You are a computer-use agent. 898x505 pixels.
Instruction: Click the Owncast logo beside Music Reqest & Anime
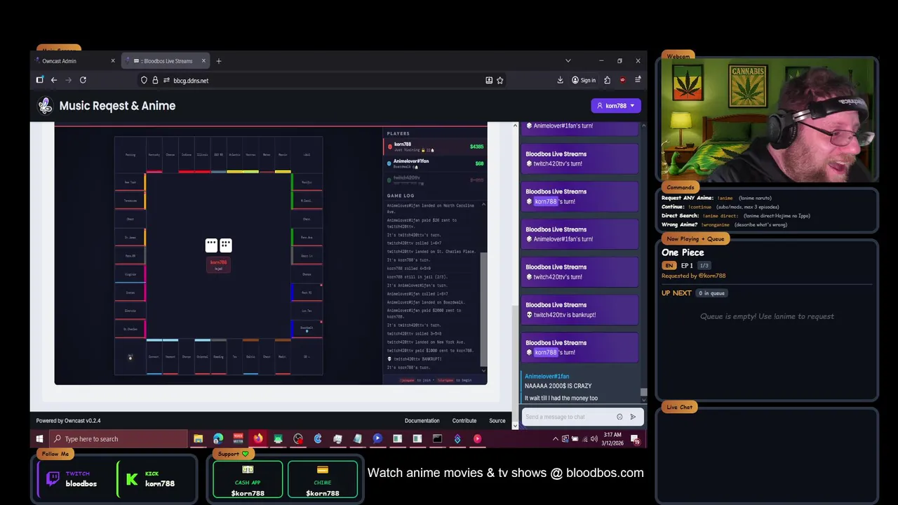coord(46,106)
